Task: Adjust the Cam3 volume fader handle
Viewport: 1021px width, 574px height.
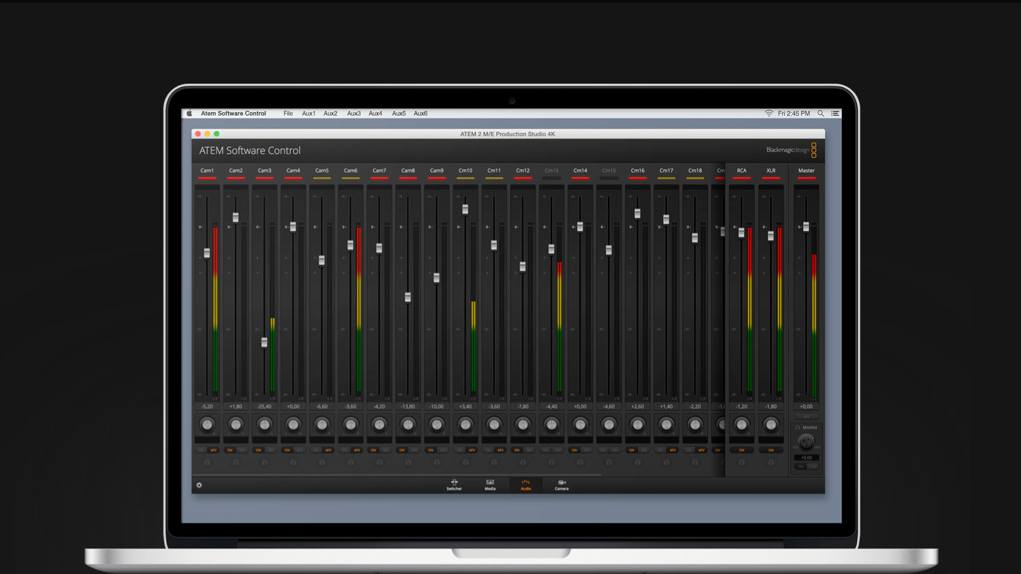Action: pyautogui.click(x=263, y=343)
